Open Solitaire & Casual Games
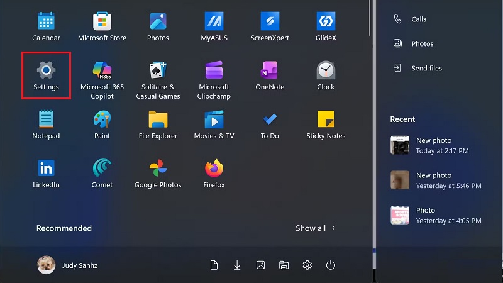The width and height of the screenshot is (503, 283). tap(158, 80)
